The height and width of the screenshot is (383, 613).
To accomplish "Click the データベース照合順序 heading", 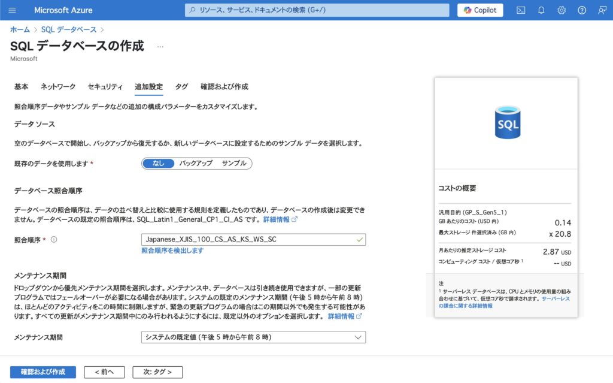I will tap(48, 191).
